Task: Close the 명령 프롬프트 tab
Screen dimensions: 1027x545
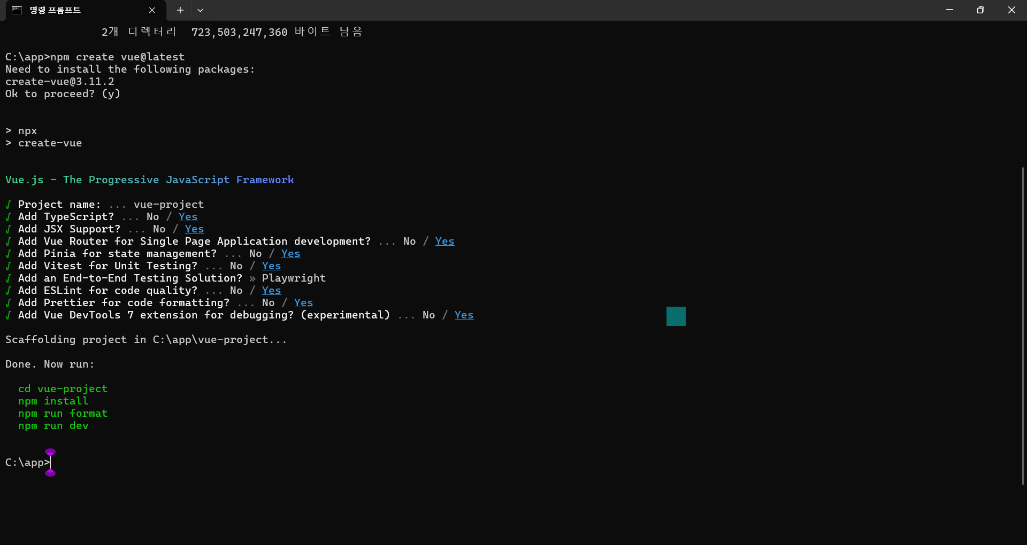Action: [x=152, y=10]
